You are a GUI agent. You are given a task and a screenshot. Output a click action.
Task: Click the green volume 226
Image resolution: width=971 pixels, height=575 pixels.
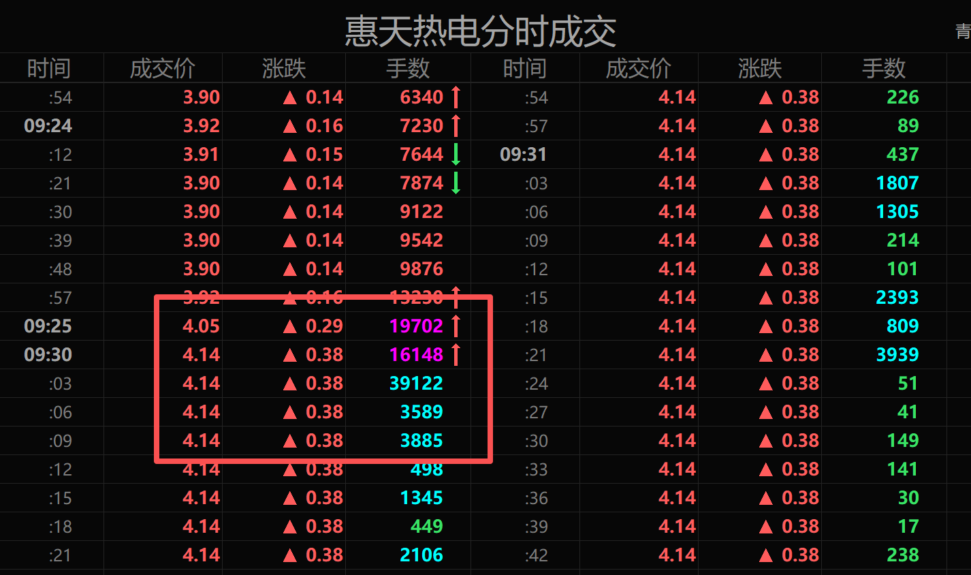click(x=903, y=97)
